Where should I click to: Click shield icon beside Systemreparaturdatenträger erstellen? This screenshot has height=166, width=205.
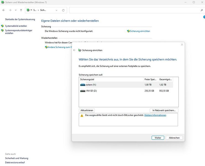coord(2,30)
